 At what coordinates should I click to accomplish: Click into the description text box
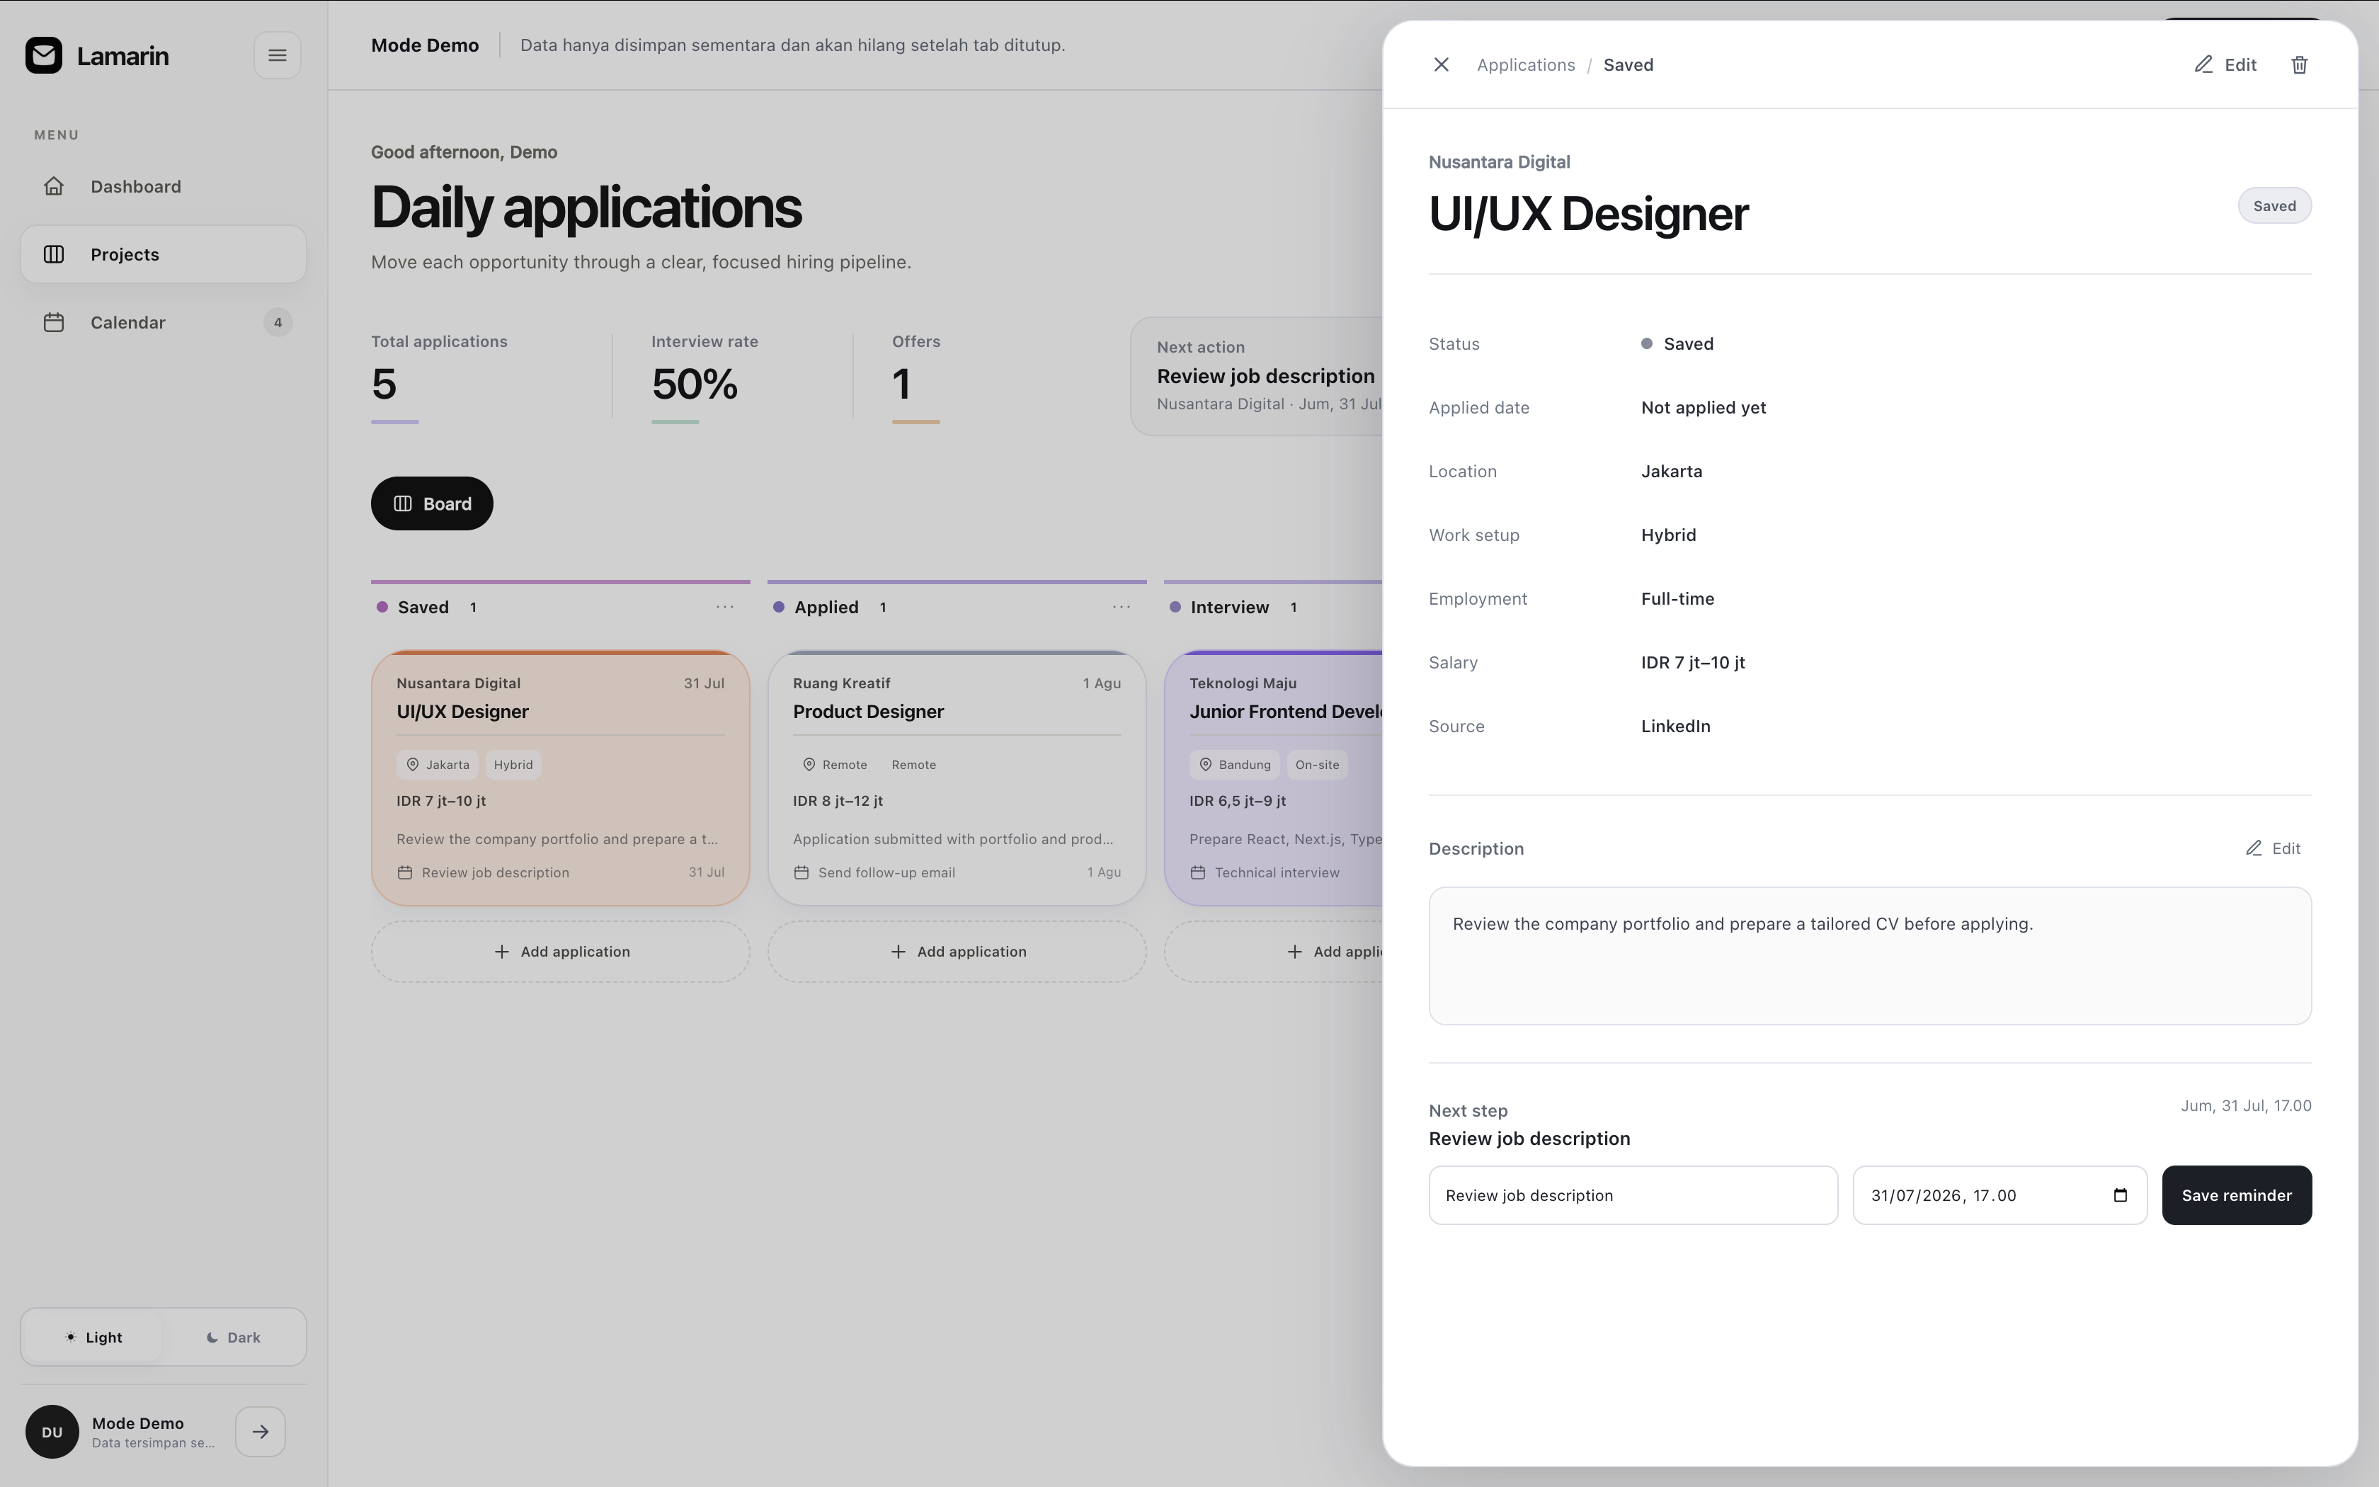tap(1870, 956)
